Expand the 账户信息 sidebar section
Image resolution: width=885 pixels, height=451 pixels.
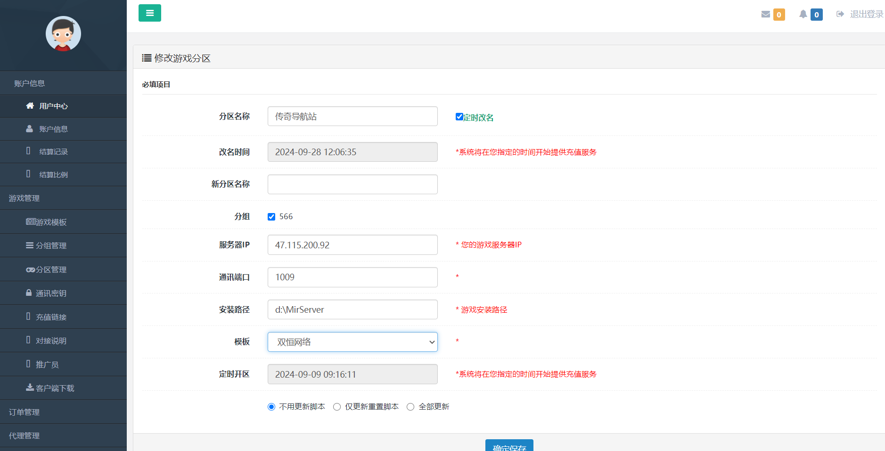click(63, 83)
